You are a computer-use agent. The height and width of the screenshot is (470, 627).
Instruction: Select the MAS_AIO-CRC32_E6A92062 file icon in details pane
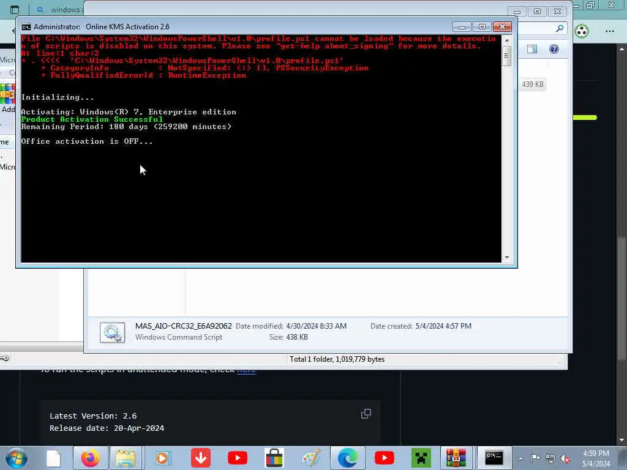(113, 332)
